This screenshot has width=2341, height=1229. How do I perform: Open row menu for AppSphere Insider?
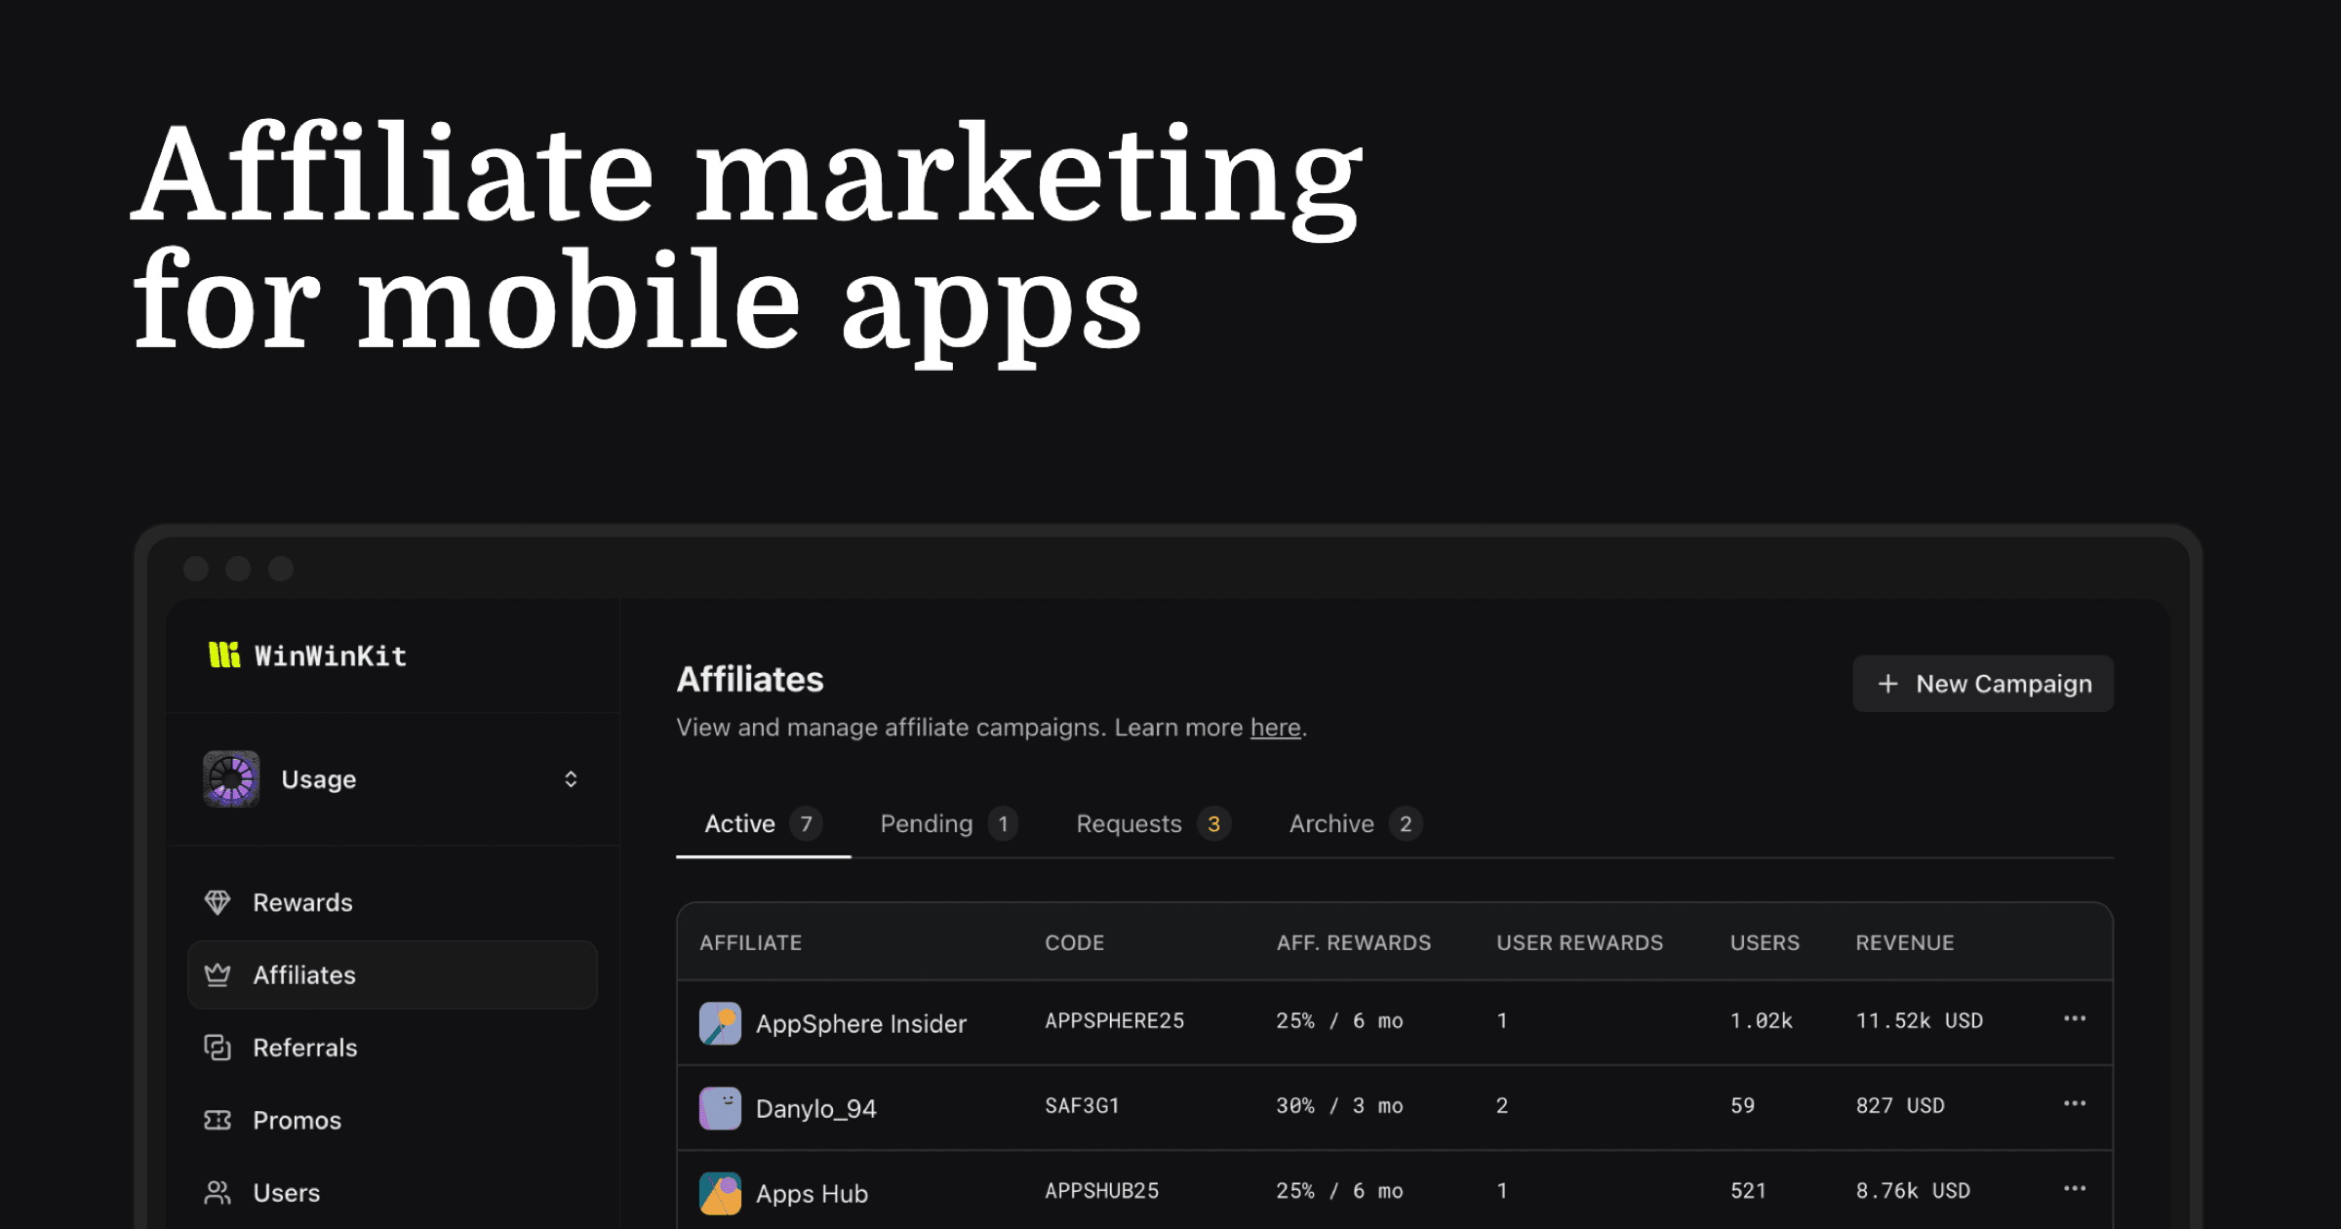click(x=2075, y=1018)
